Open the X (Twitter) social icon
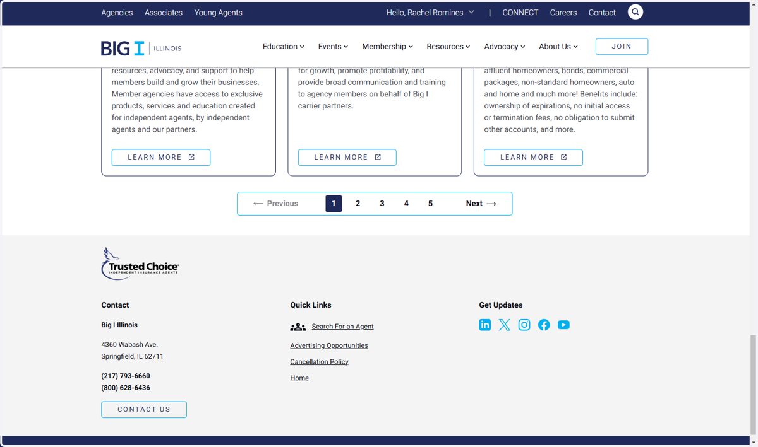The image size is (758, 447). pyautogui.click(x=505, y=325)
